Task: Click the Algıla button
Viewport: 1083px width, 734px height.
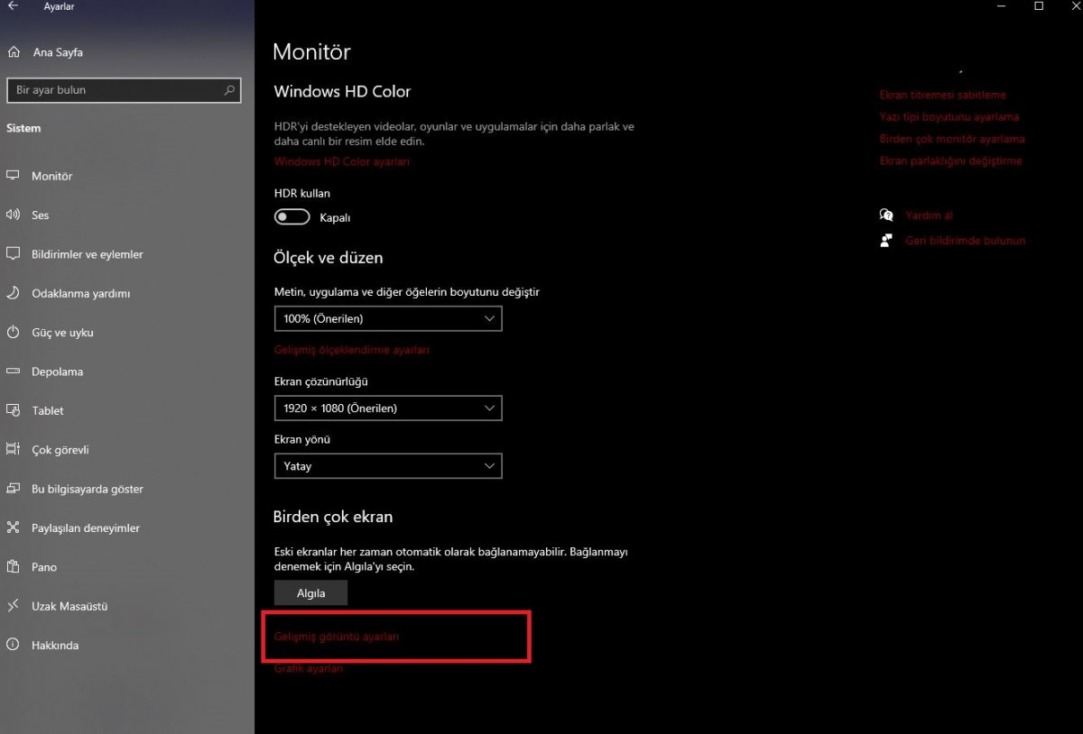Action: [x=310, y=592]
